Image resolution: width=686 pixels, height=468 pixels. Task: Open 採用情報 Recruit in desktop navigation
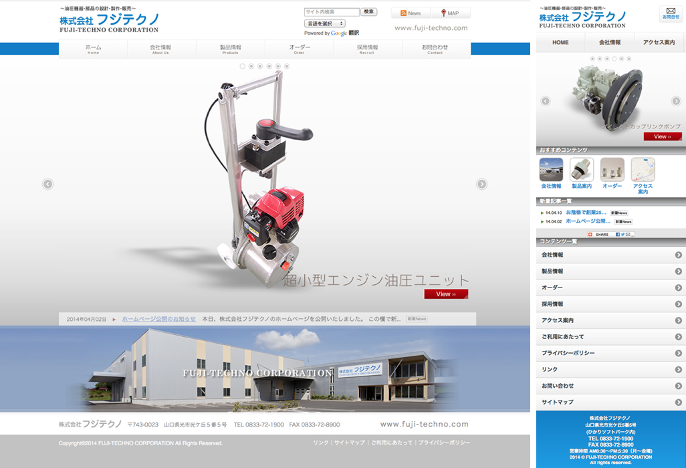click(x=367, y=49)
